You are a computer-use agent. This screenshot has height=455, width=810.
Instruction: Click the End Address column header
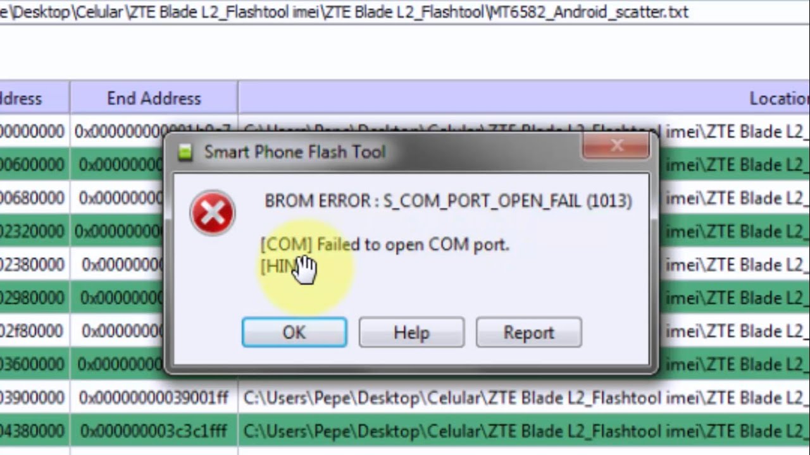pos(154,99)
